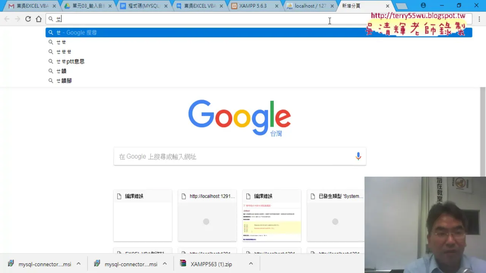
Task: Close the 程式碼(MYSQL) tab
Action: point(166,6)
